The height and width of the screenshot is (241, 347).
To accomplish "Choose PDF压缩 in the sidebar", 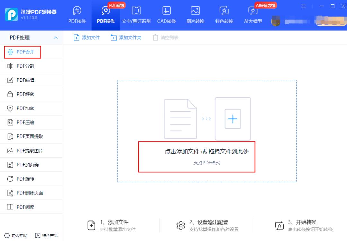I will [x=25, y=122].
